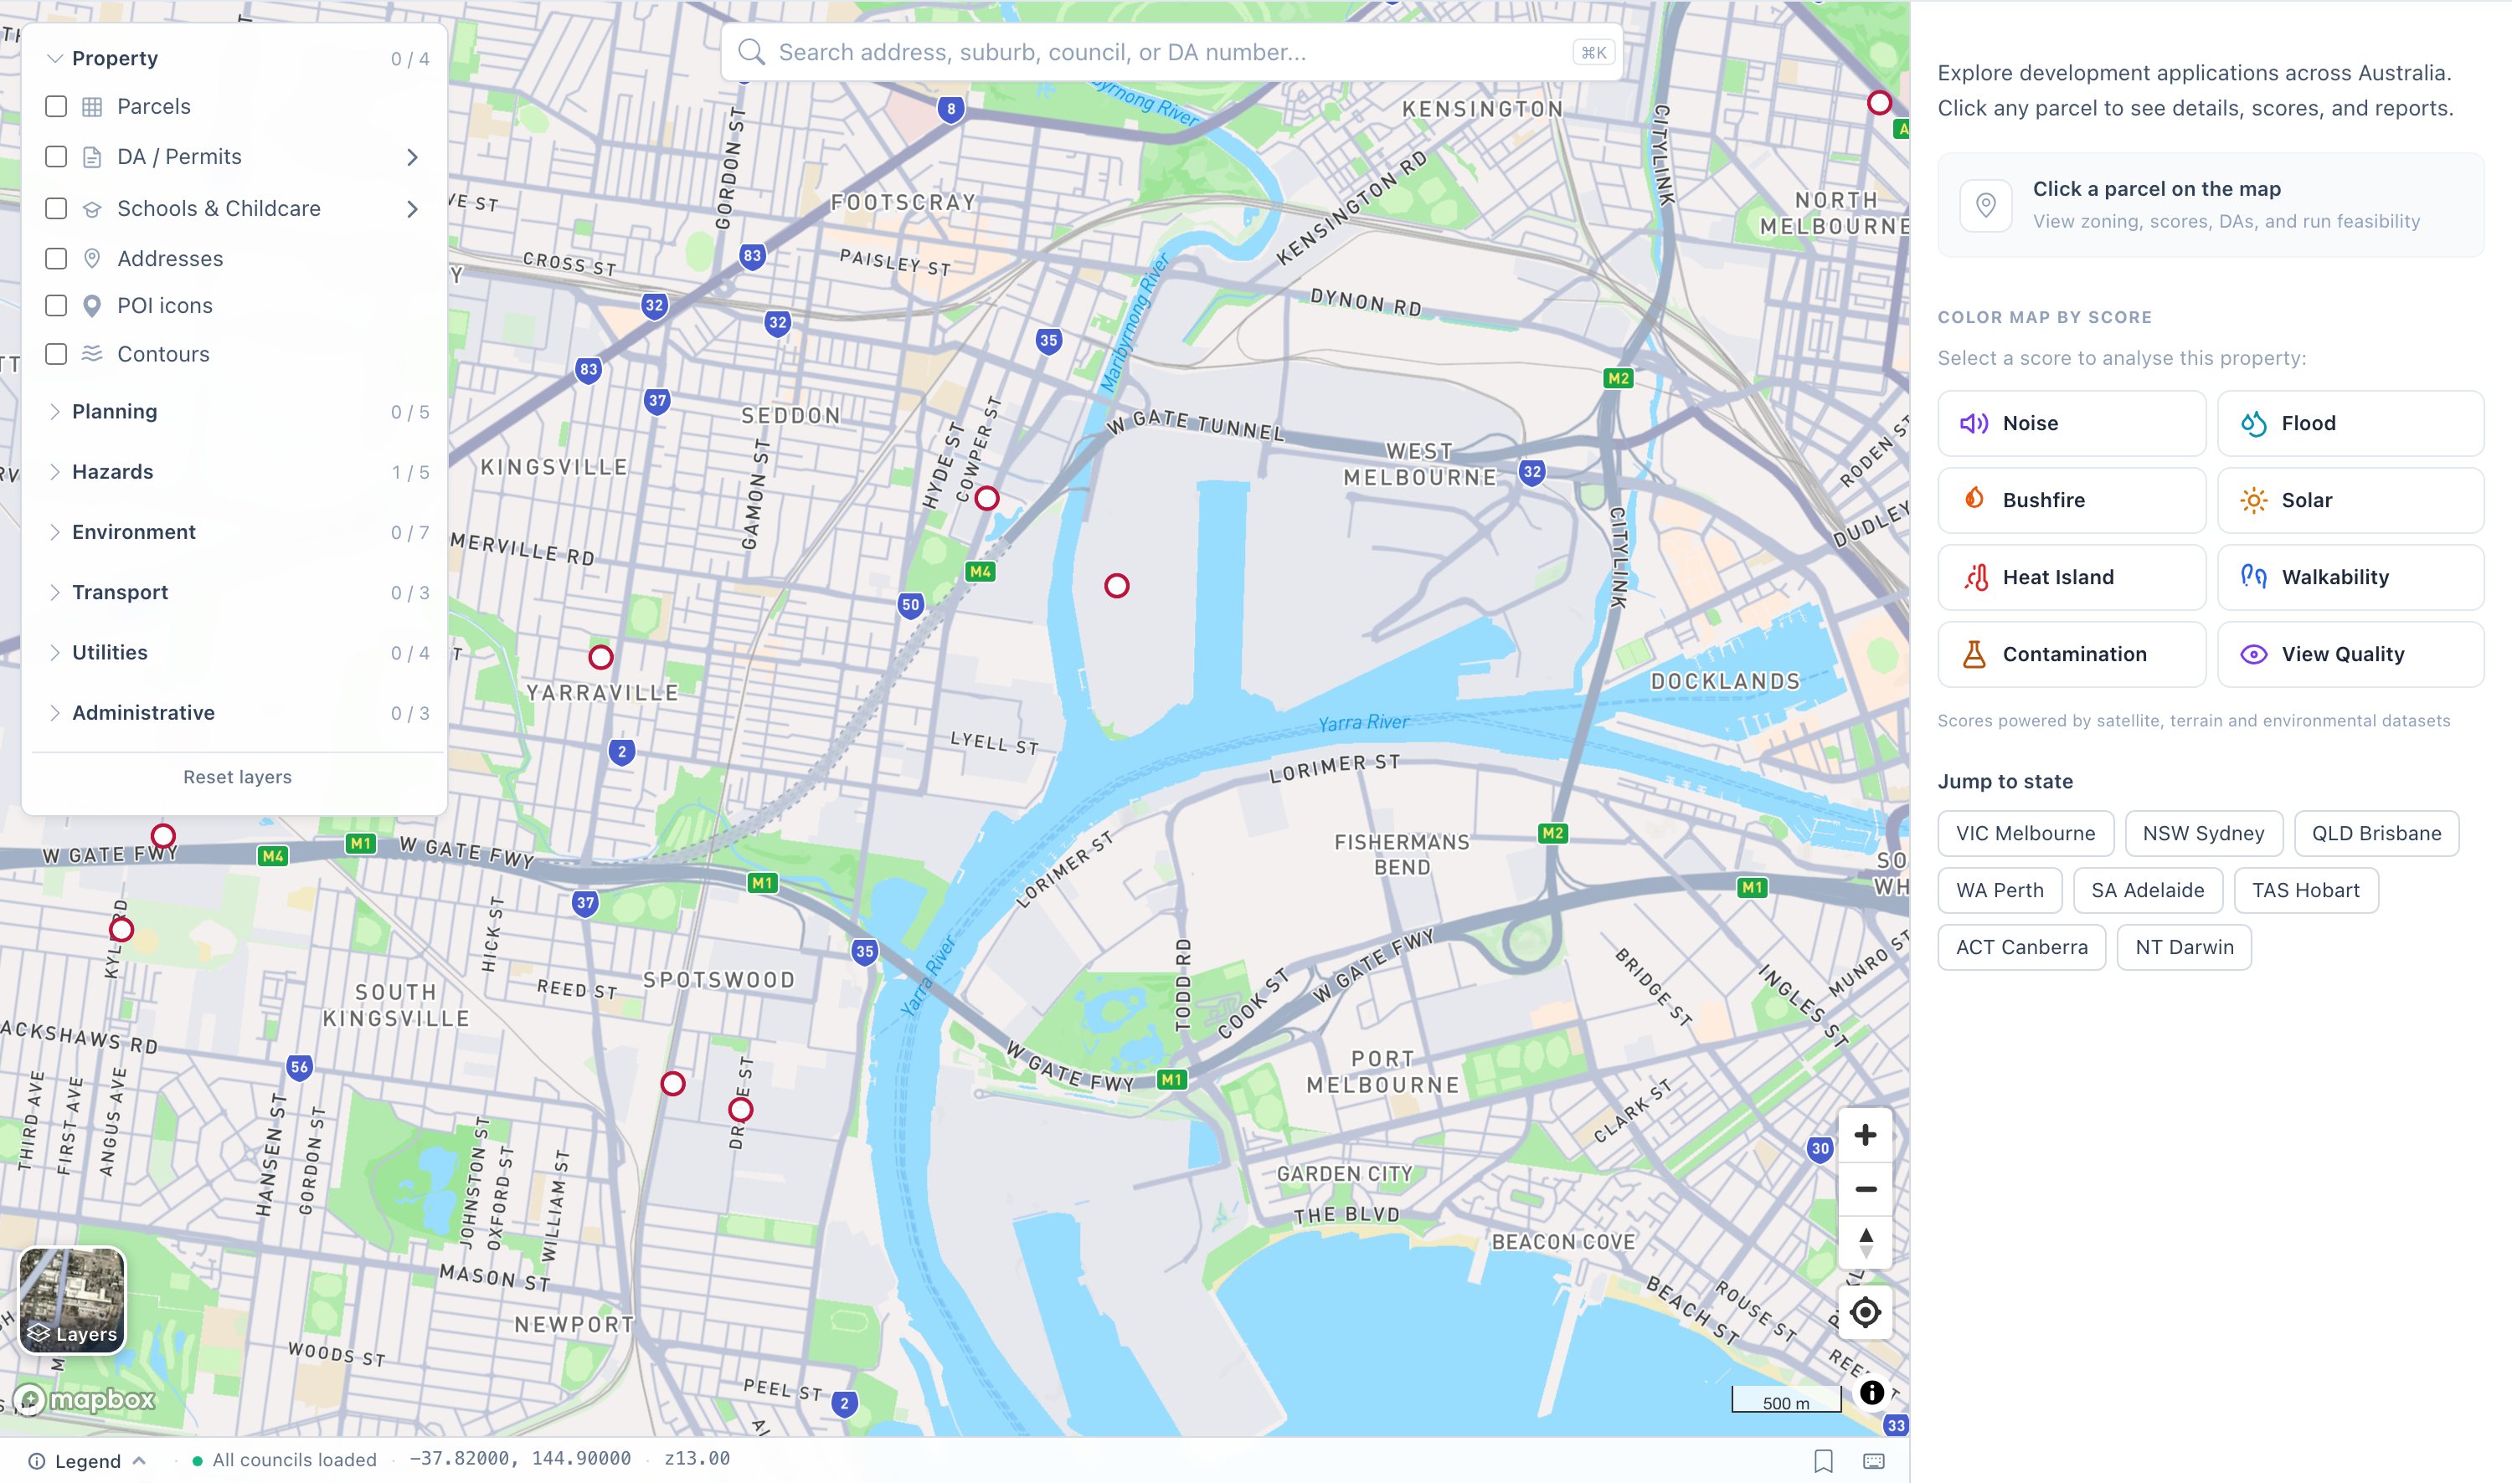Jump to QLD Brisbane
Screen dimensions: 2512x1483
coord(2376,834)
